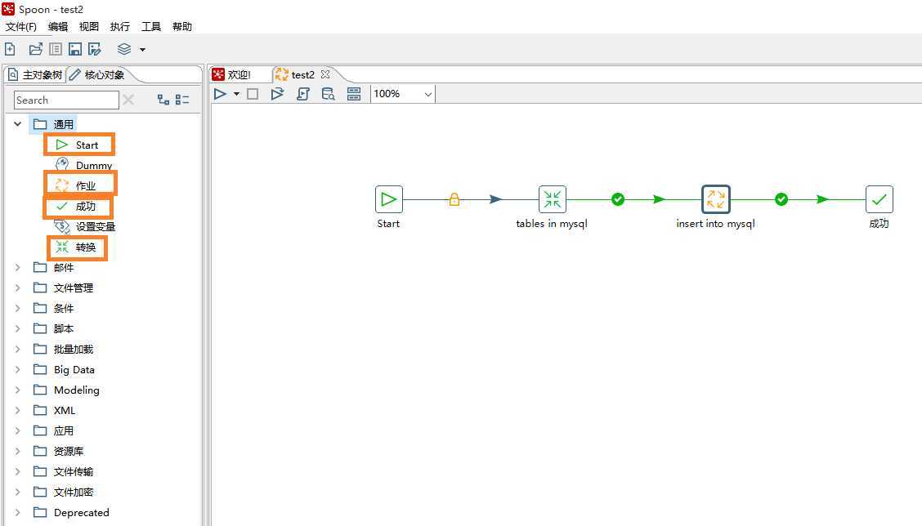Select the Big Data folder label
Viewport: 922px width, 526px height.
tap(74, 370)
